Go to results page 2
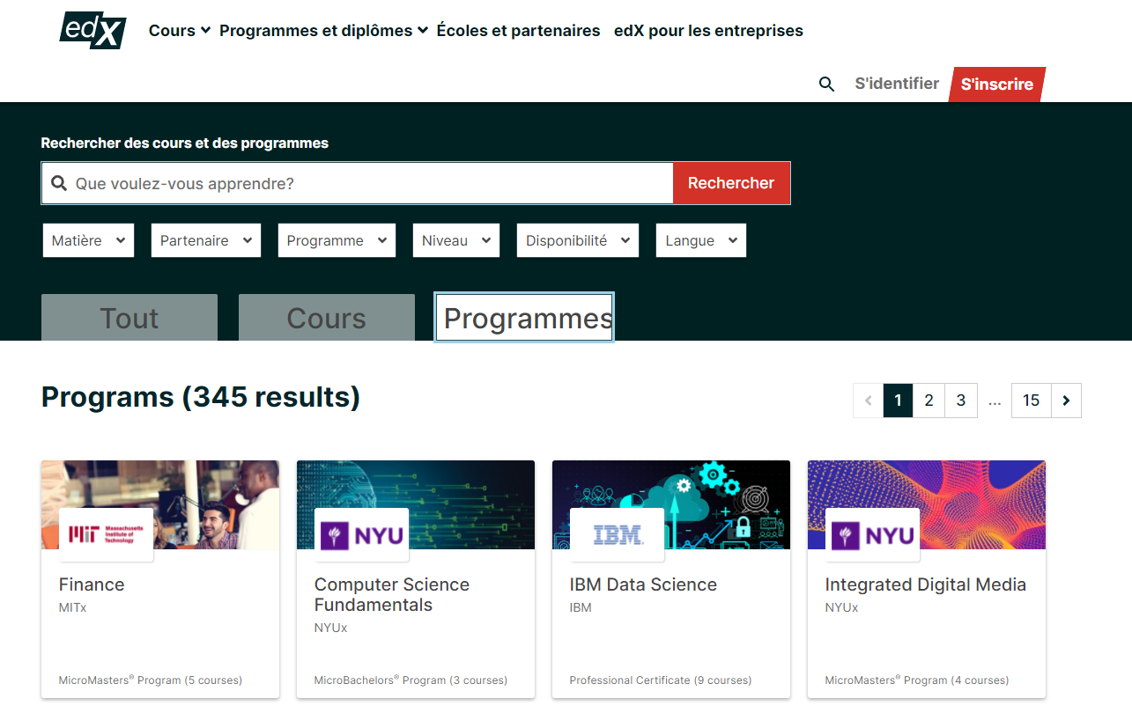1132x713 pixels. point(929,401)
